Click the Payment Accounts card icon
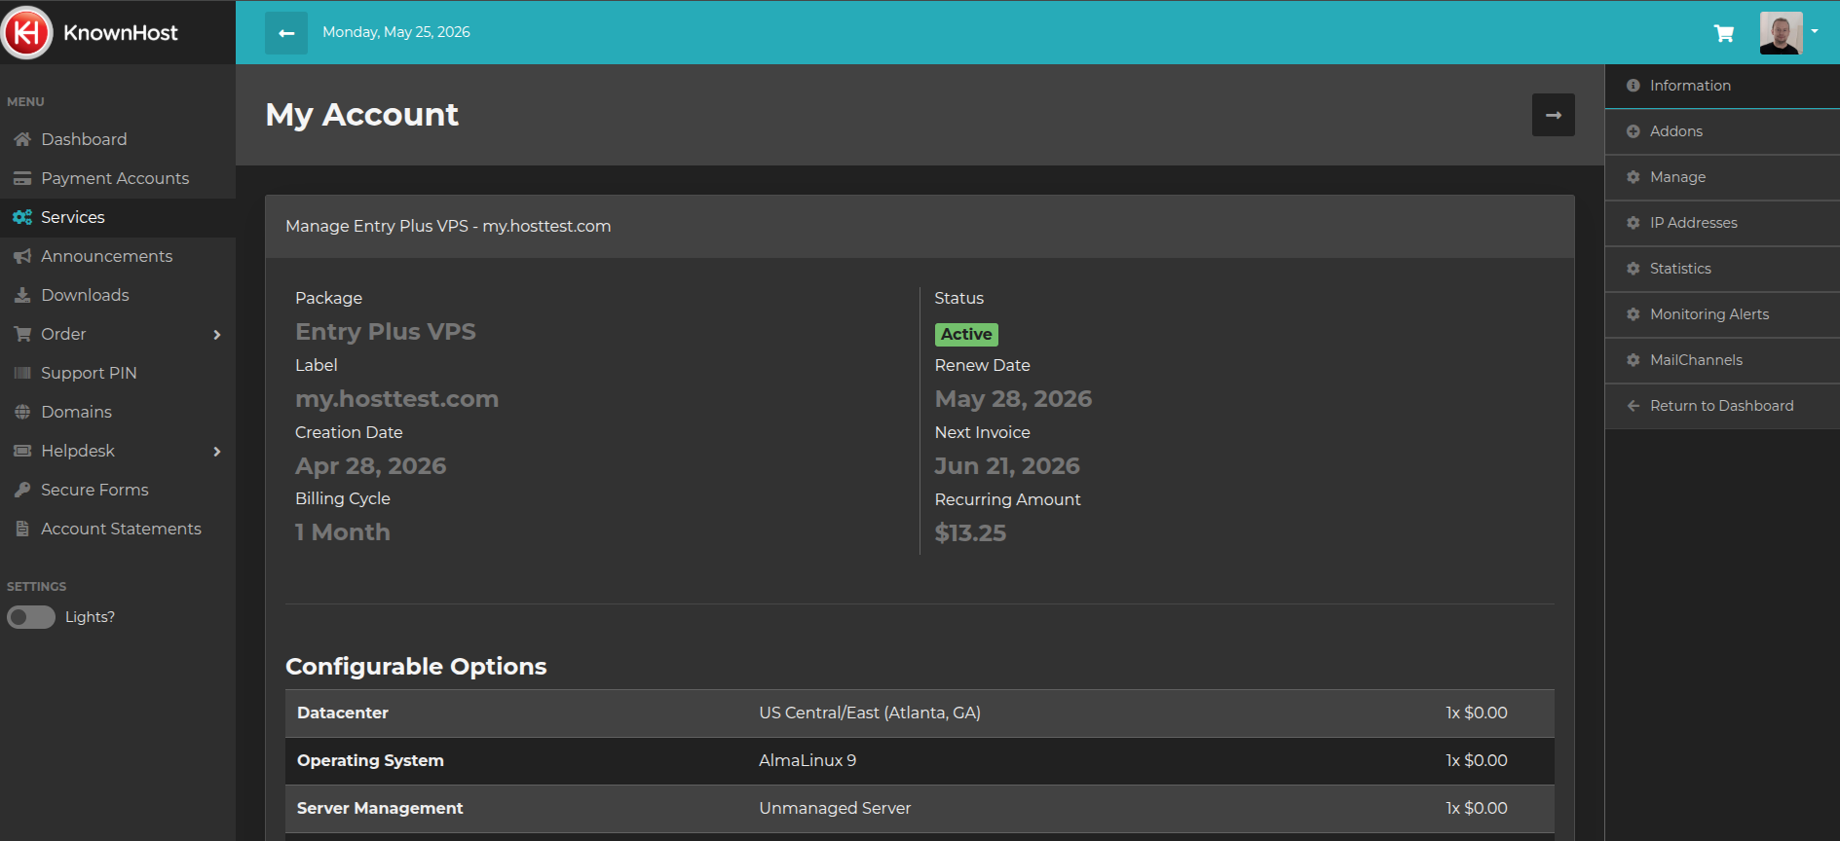1840x841 pixels. (22, 178)
